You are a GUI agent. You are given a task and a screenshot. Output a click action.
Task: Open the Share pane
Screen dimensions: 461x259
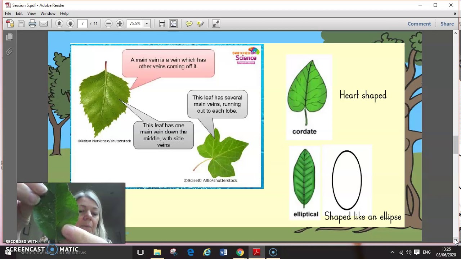point(447,24)
